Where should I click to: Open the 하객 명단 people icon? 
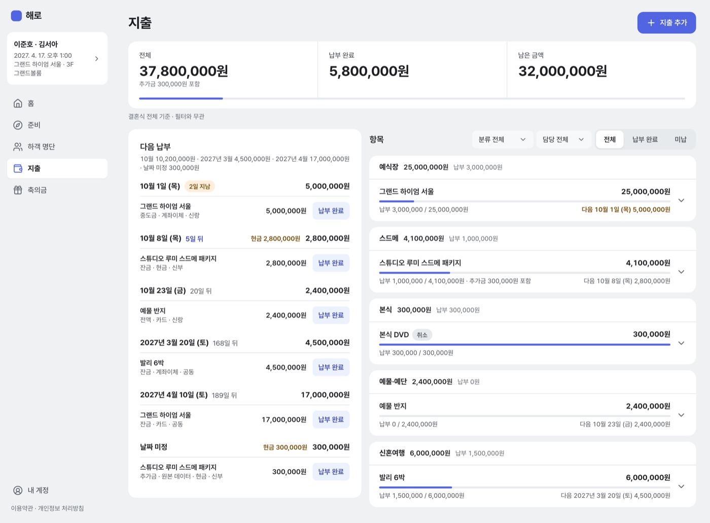tap(18, 147)
